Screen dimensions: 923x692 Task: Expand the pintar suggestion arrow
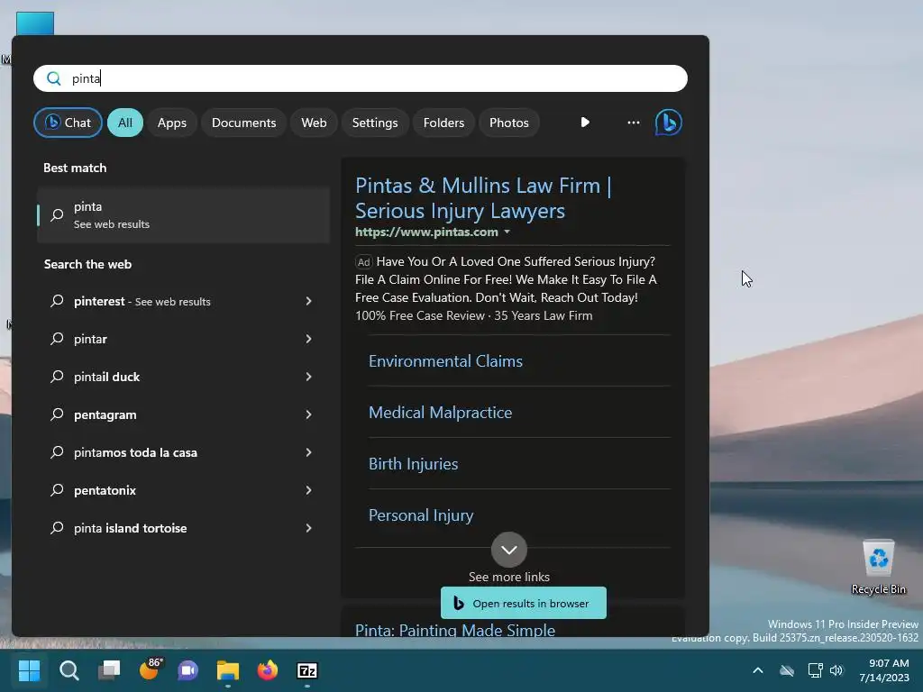[308, 339]
